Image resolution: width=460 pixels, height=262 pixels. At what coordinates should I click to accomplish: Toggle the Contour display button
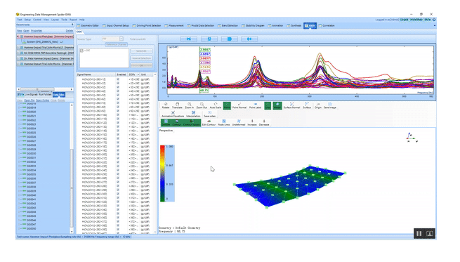coord(176,123)
